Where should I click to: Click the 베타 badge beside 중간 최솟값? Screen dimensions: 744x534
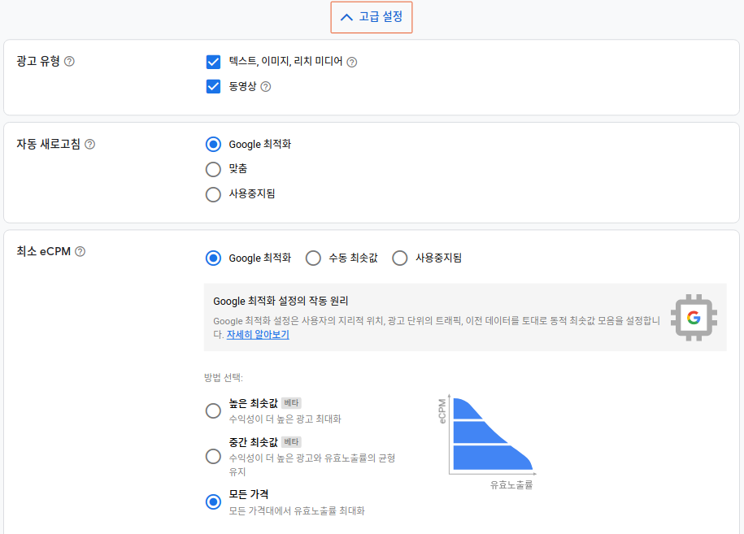point(291,442)
